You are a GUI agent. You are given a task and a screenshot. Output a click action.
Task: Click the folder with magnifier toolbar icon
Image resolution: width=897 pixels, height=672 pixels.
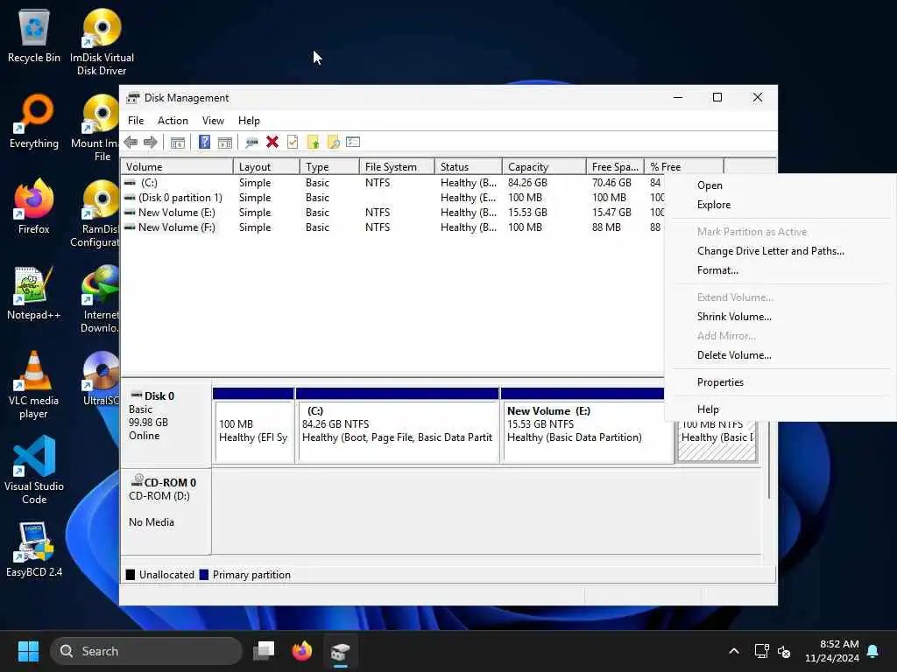pyautogui.click(x=333, y=143)
